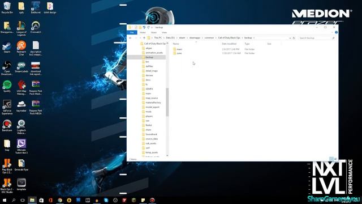Click the navigation pane scrollbar thumb
362x204 pixels.
click(167, 102)
